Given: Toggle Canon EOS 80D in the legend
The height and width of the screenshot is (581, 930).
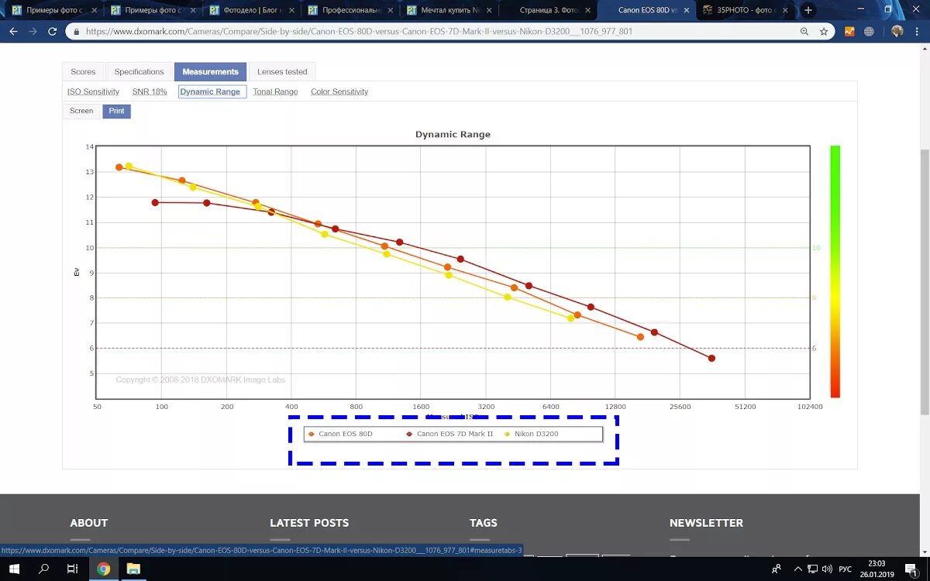Looking at the screenshot, I should tap(341, 434).
